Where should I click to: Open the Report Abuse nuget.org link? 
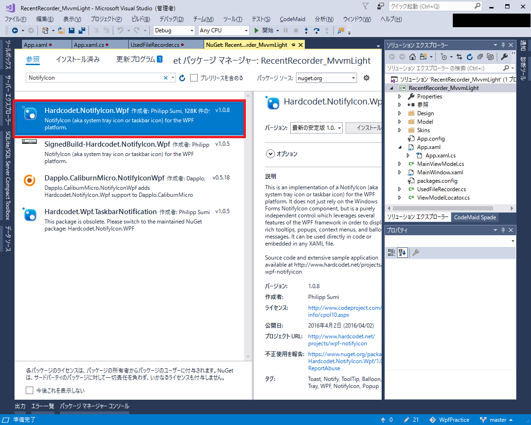tap(345, 361)
